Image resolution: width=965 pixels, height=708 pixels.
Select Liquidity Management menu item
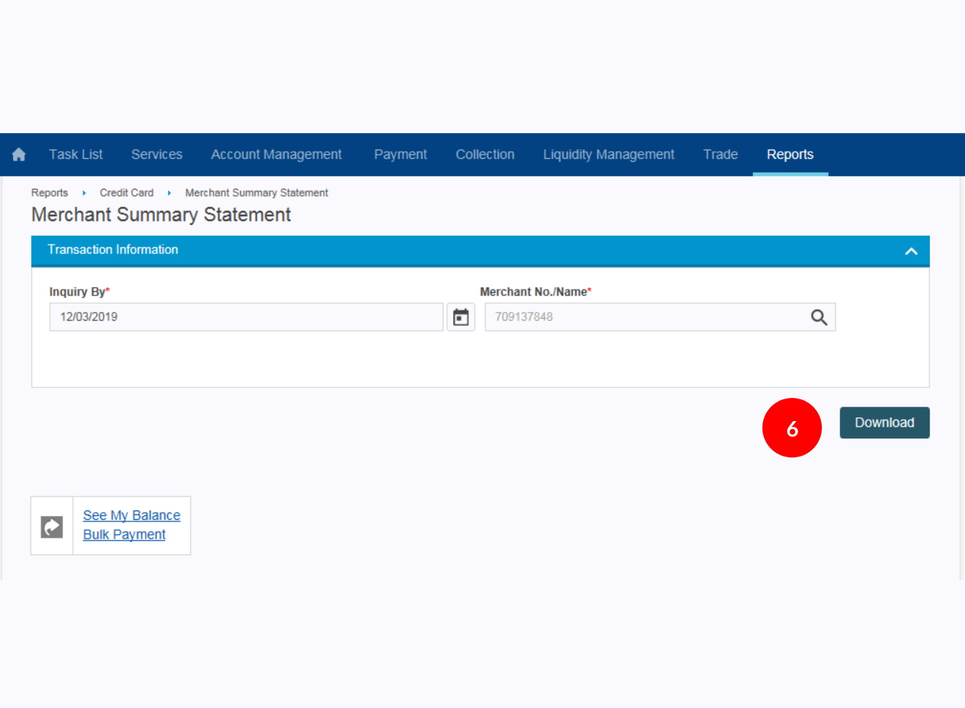pyautogui.click(x=608, y=154)
